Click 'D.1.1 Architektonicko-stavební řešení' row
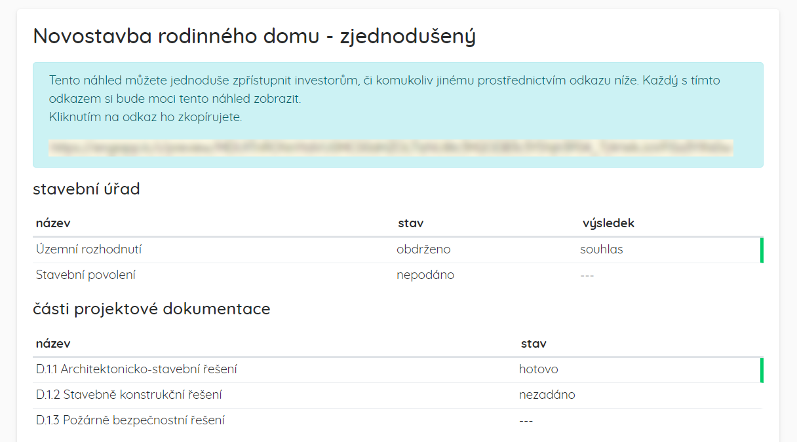This screenshot has height=442, width=797. (397, 369)
